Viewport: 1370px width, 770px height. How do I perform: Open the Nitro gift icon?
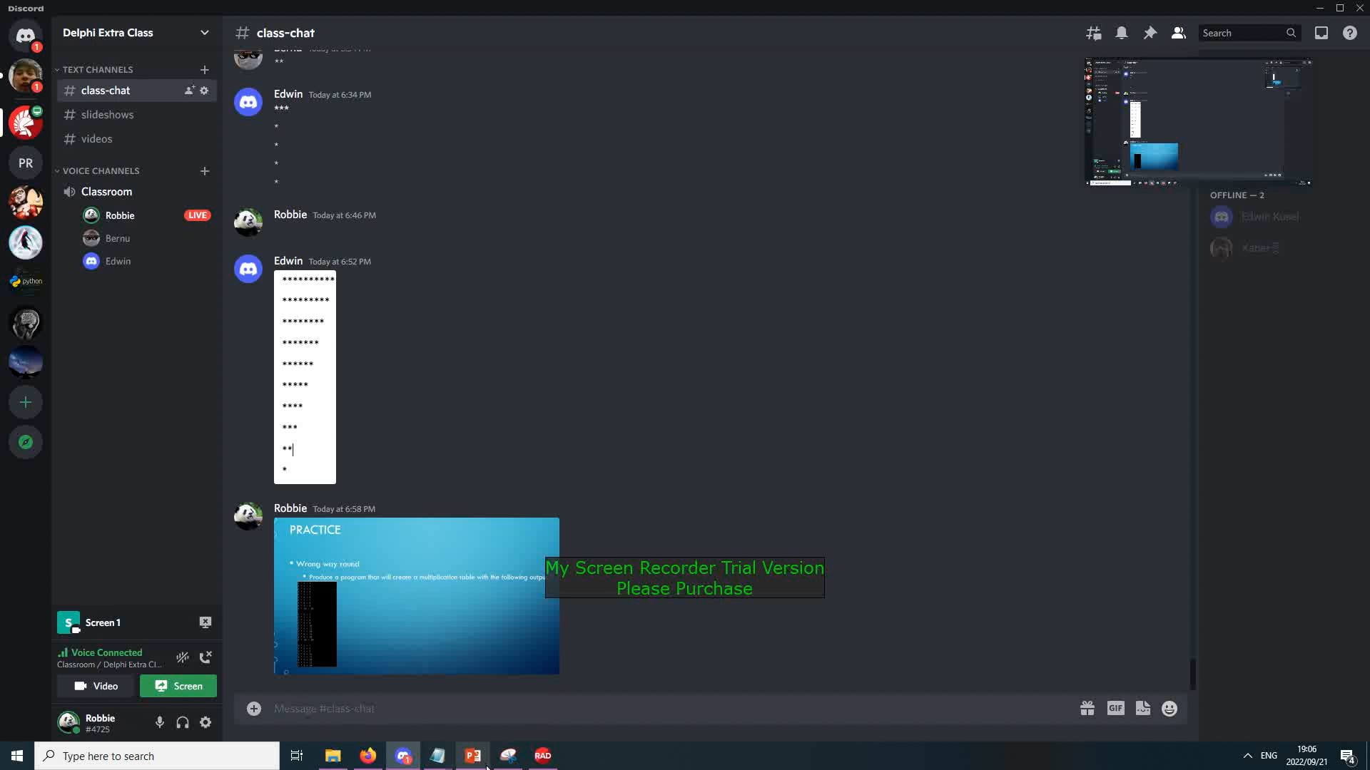pos(1087,709)
